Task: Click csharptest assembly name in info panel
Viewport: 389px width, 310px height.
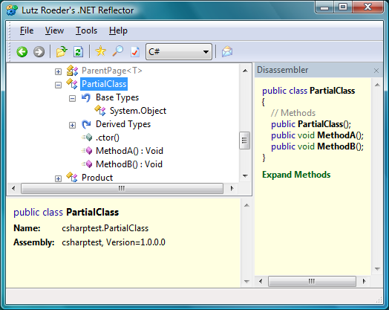Action: [x=82, y=242]
